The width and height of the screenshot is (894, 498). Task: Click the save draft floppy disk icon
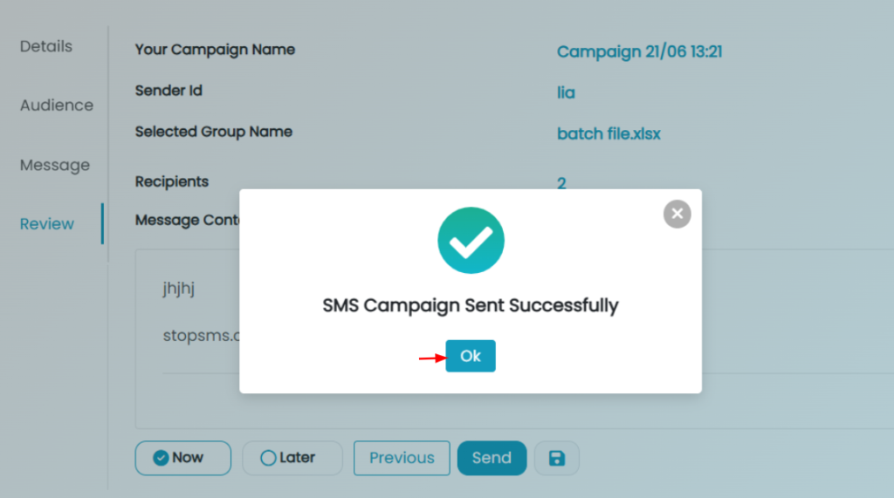(x=557, y=458)
